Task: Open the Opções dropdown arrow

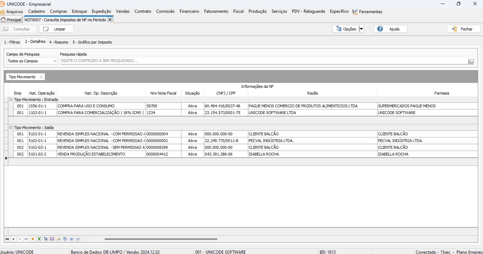Action: [361, 29]
